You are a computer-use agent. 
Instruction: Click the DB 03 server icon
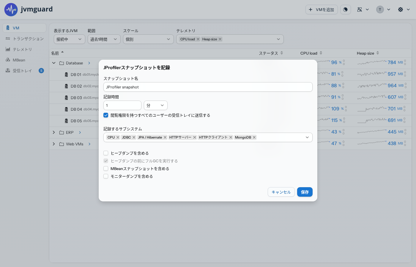66,98
